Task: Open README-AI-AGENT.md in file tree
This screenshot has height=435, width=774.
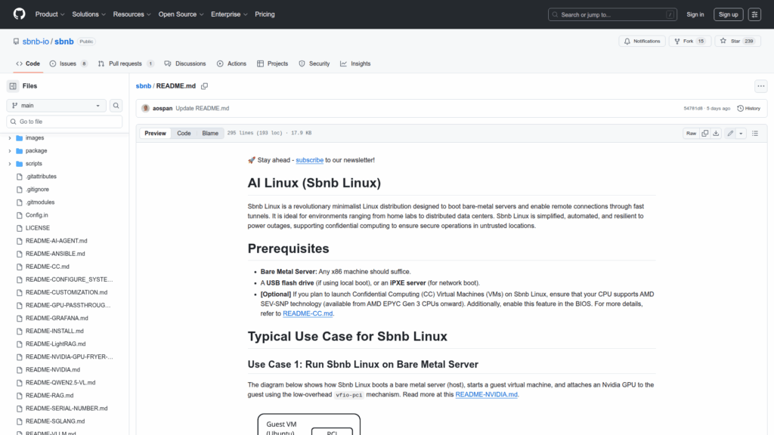Action: (56, 241)
